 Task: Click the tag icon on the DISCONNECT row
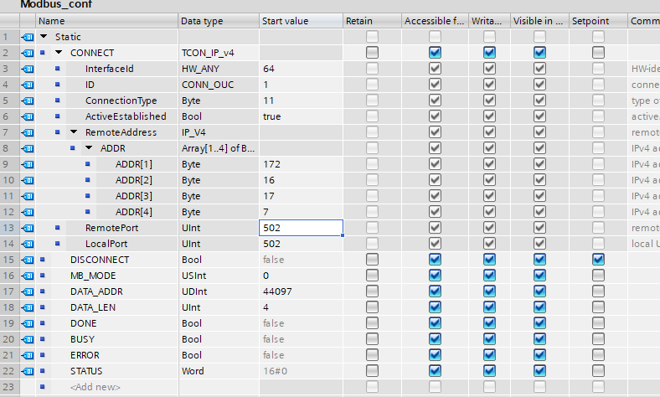pyautogui.click(x=28, y=260)
